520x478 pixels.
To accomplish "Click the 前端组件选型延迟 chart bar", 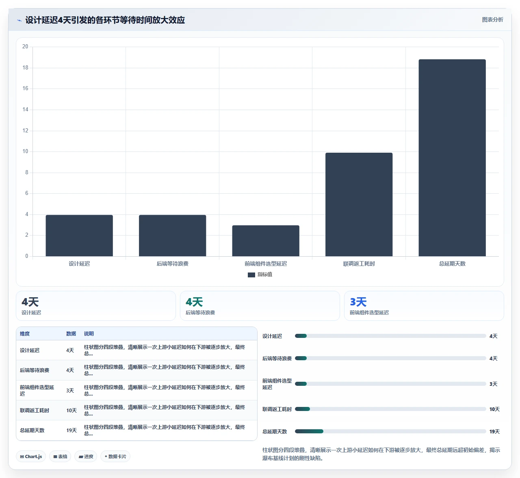I will tap(266, 241).
